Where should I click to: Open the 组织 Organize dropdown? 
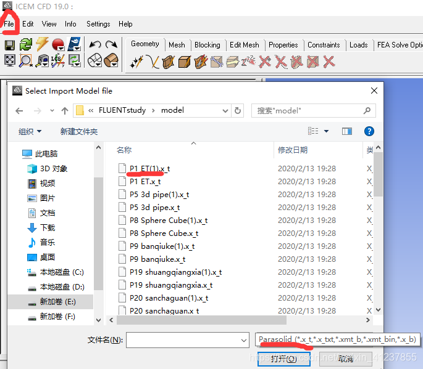30,132
